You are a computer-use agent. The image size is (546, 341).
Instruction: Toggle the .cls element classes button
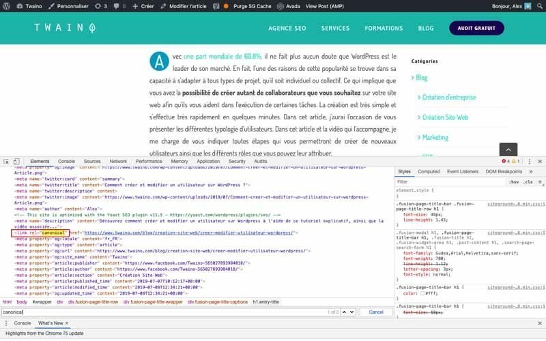click(x=528, y=182)
